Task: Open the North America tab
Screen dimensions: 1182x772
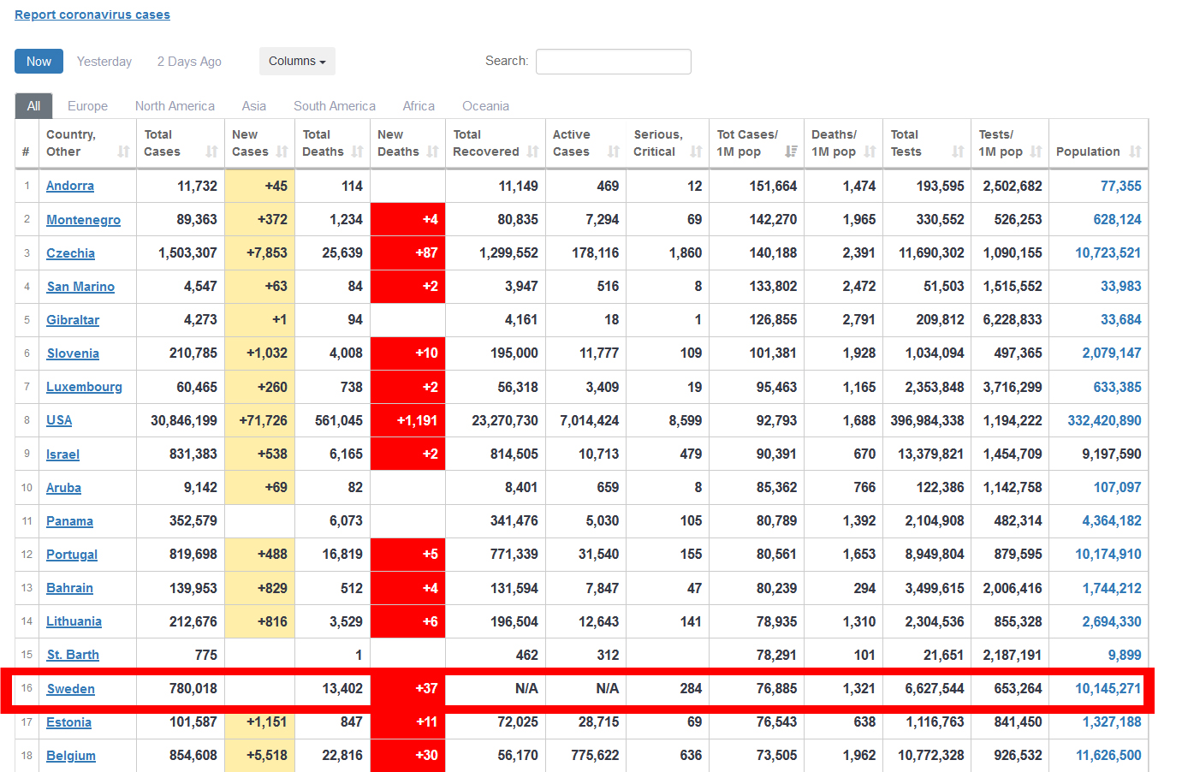Action: 175,106
